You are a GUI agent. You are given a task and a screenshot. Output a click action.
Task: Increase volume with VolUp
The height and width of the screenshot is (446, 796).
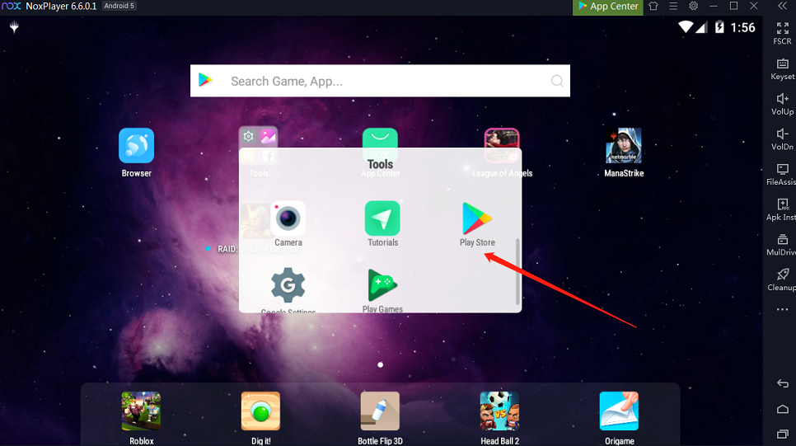(x=782, y=104)
